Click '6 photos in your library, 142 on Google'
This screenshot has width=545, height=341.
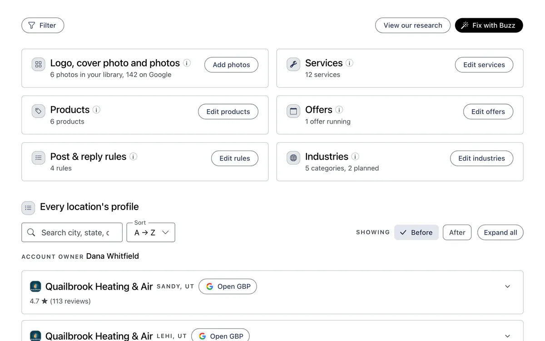111,75
